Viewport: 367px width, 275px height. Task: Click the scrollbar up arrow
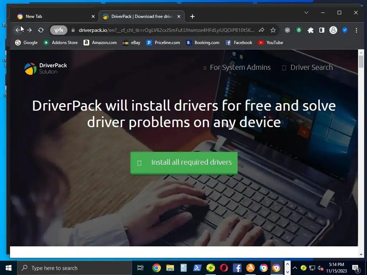pyautogui.click(x=361, y=52)
